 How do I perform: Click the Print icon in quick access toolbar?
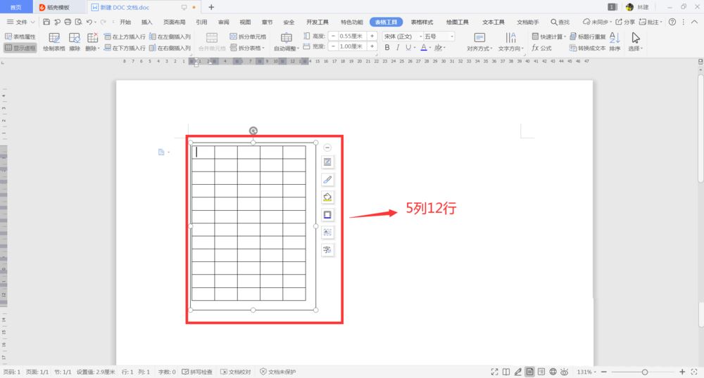click(68, 22)
